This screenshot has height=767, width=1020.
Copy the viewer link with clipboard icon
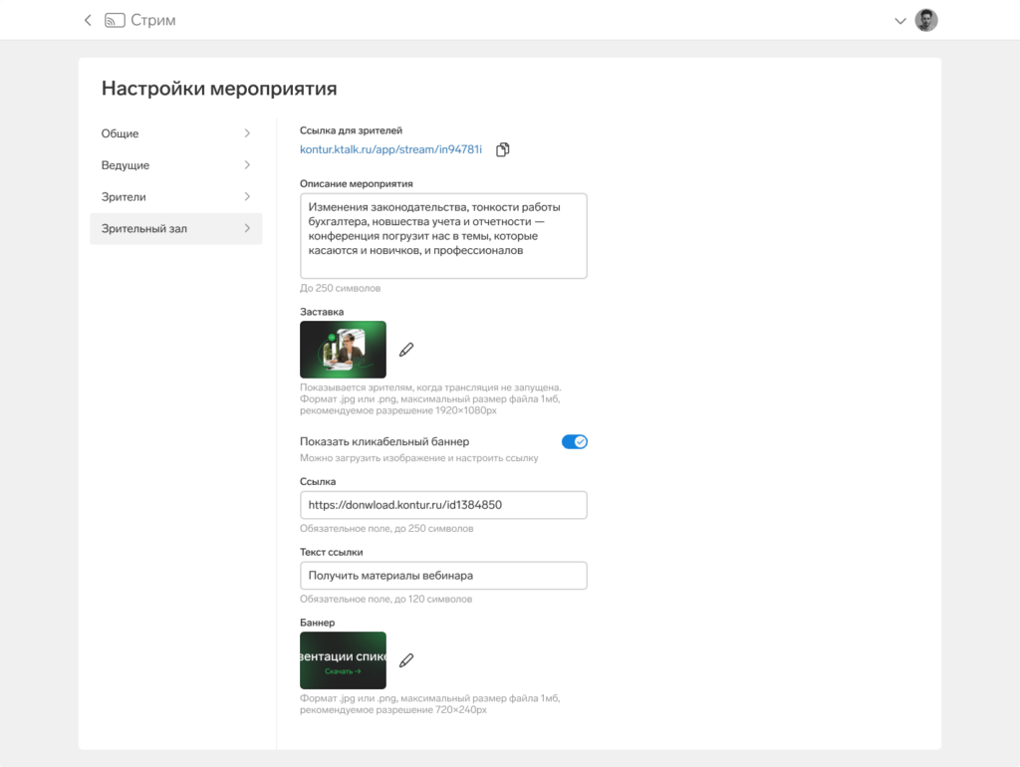tap(502, 149)
